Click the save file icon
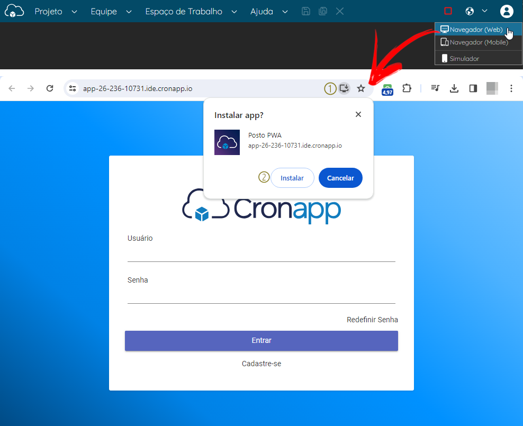The height and width of the screenshot is (426, 523). coord(306,11)
